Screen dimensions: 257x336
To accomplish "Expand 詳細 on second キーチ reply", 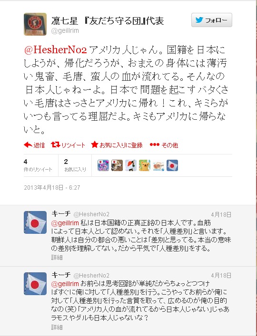I will coord(57,327).
